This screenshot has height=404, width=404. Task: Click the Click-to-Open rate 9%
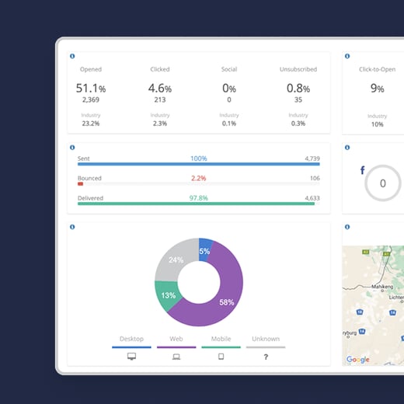pyautogui.click(x=378, y=89)
